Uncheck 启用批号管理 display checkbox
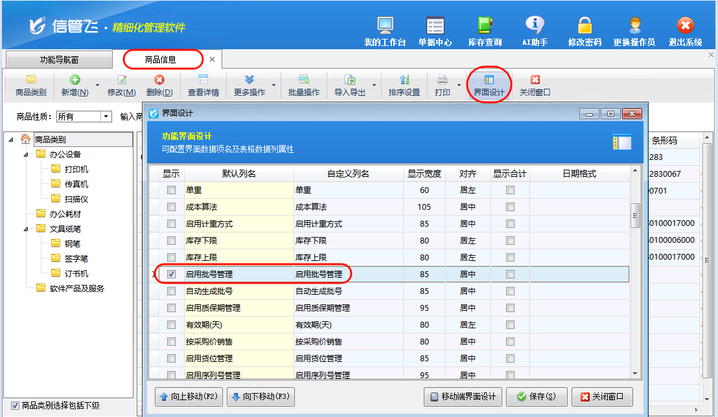 click(171, 274)
